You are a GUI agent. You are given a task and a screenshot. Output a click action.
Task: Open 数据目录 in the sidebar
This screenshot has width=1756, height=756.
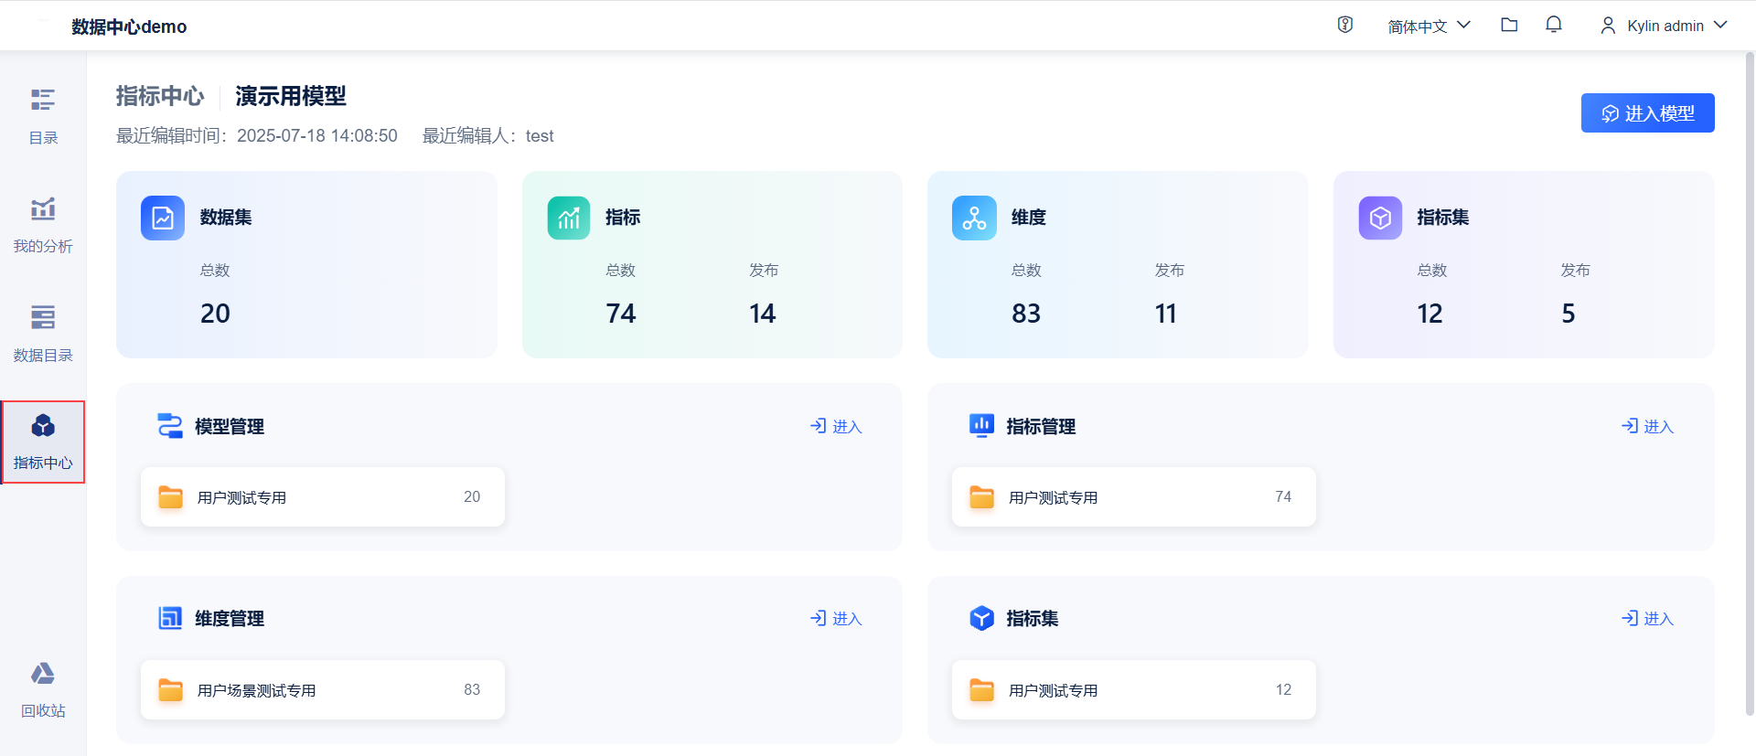(43, 334)
